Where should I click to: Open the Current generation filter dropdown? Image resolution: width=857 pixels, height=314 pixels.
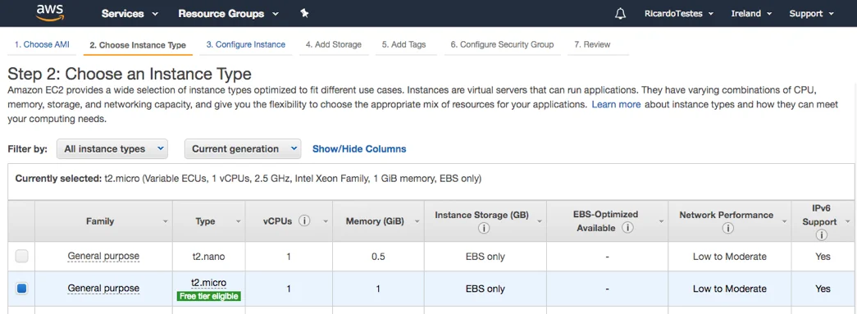243,148
